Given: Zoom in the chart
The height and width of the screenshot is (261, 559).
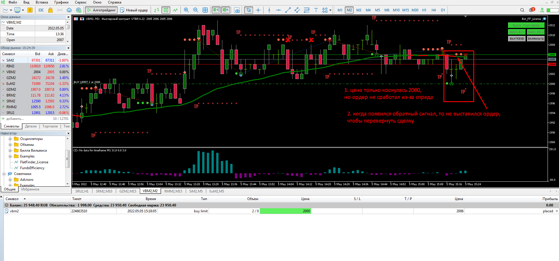Looking at the screenshot, I should pyautogui.click(x=186, y=10).
